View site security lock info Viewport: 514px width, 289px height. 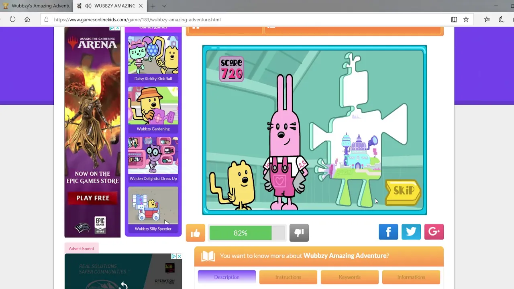[x=46, y=19]
